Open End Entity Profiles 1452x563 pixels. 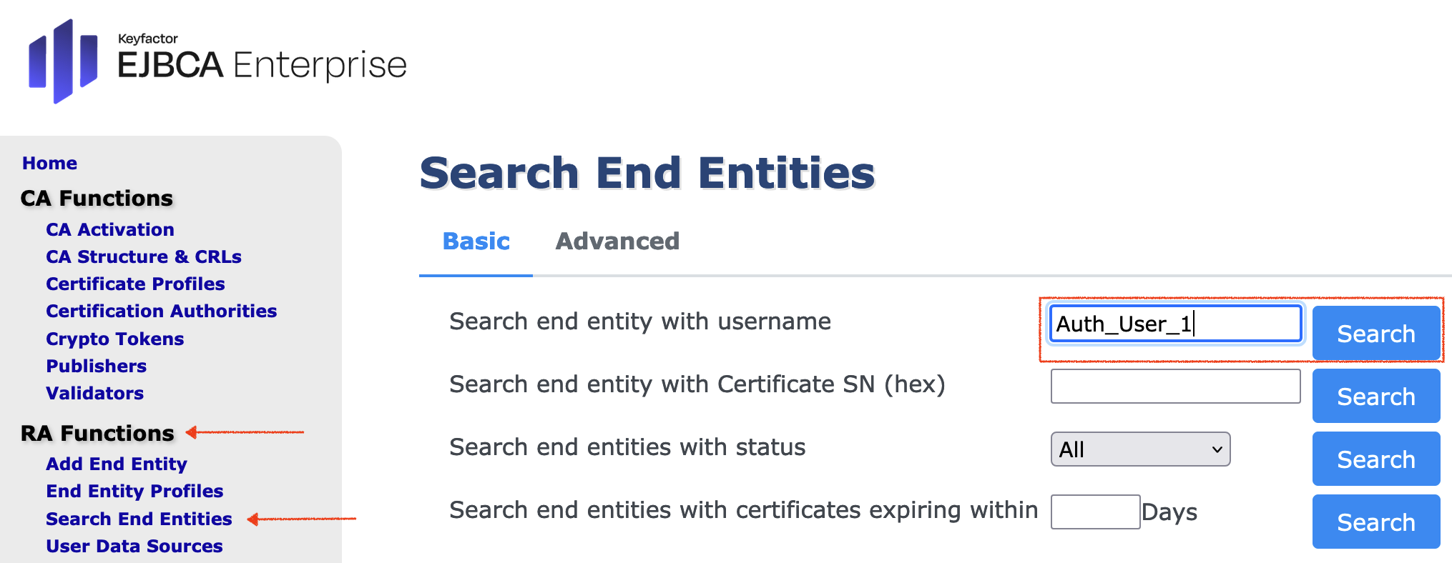tap(134, 491)
